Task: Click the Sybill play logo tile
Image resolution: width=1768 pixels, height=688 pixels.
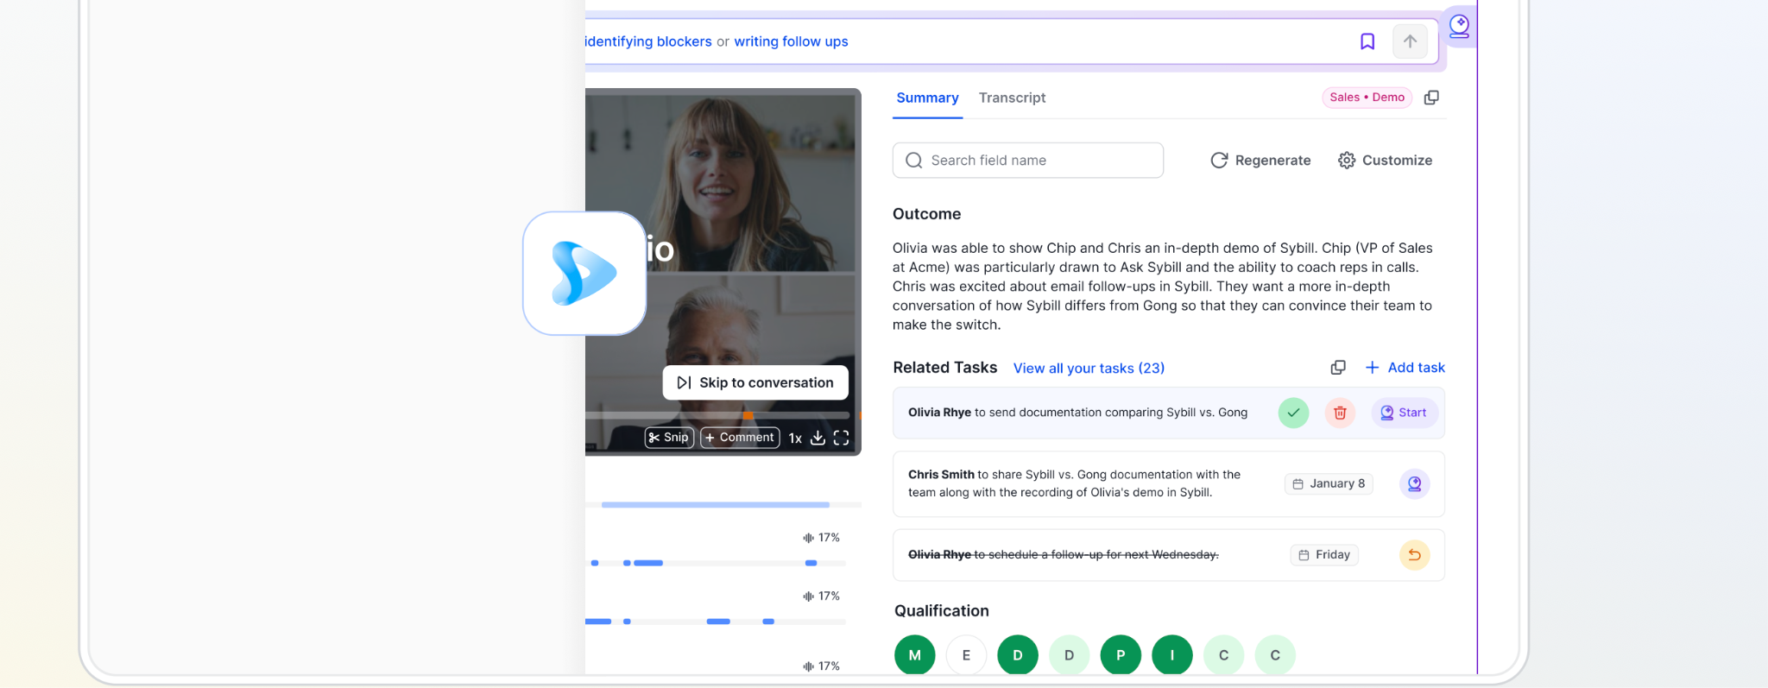Action: pos(584,273)
